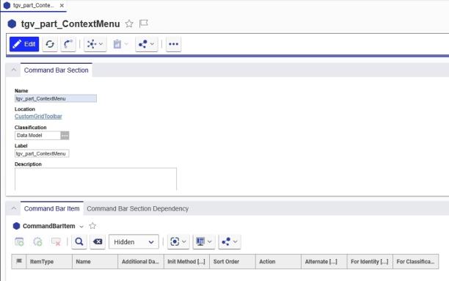
Task: Sort by the ItemType column header
Action: (x=49, y=261)
